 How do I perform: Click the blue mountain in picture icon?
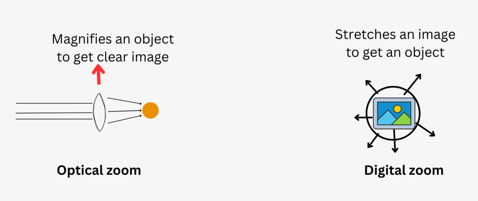click(x=385, y=118)
